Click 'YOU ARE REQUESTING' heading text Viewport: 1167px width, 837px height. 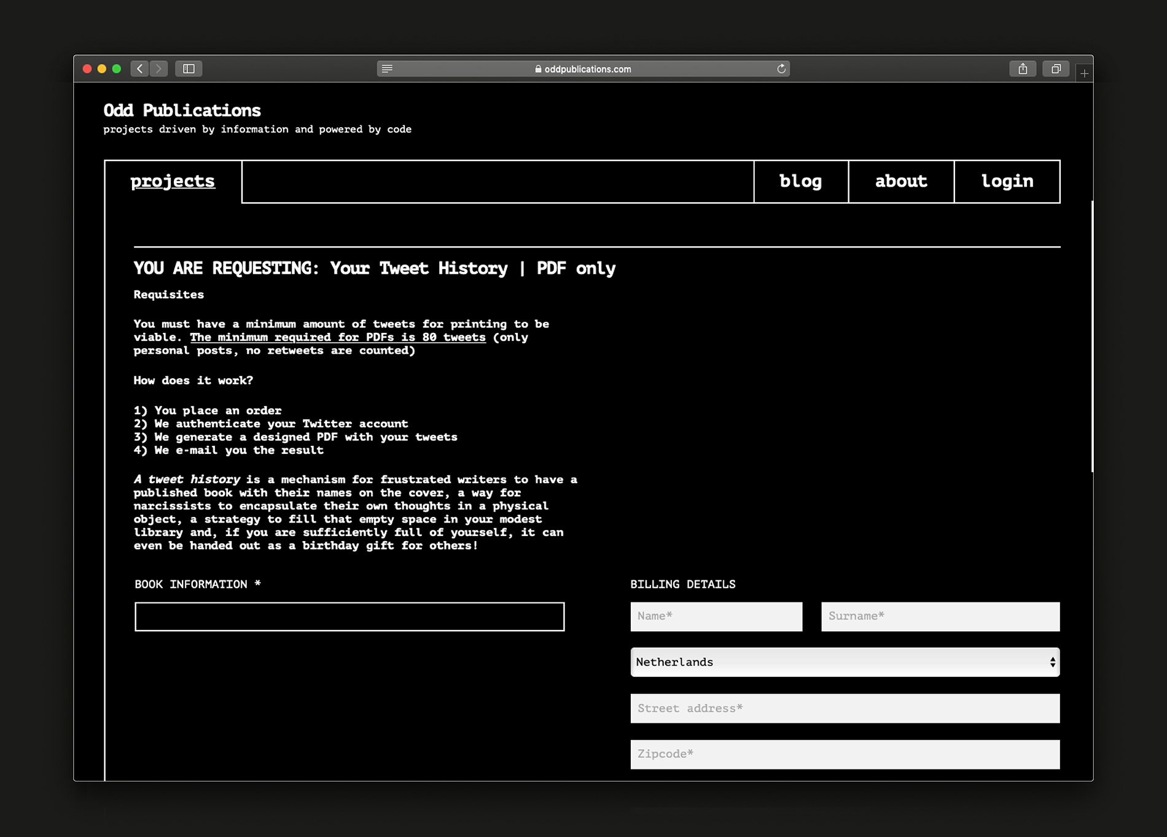point(226,268)
